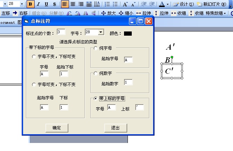Toggle underline formatting
Image resolution: width=233 pixels, height=151 pixels.
click(x=46, y=4)
